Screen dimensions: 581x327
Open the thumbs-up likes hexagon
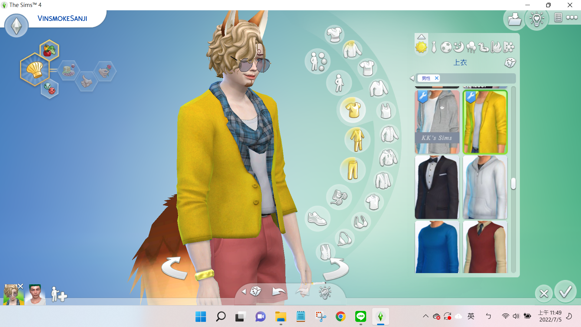point(87,81)
